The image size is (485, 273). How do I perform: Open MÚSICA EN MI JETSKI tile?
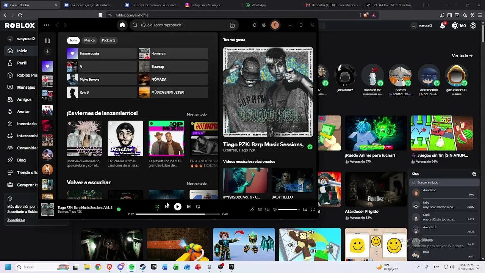(174, 93)
